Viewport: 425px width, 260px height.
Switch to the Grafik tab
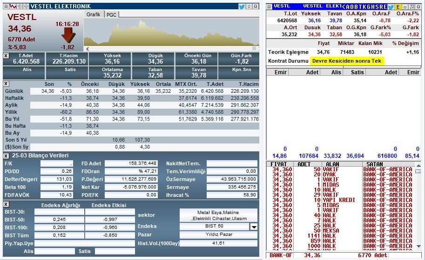click(x=94, y=14)
